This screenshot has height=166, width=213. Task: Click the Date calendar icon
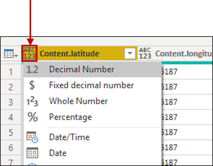(x=32, y=153)
